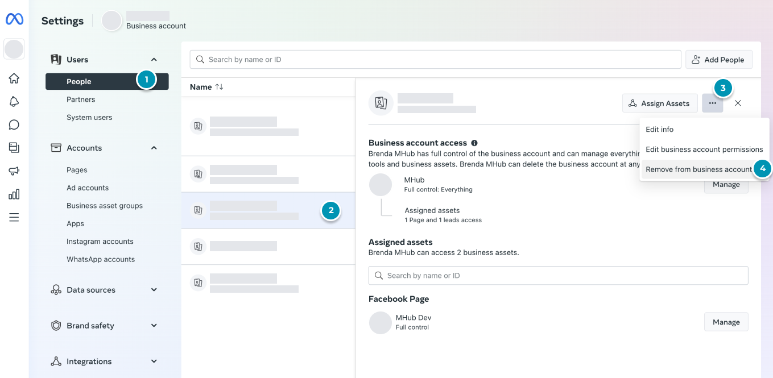Expand the Brand safety chevron

(154, 326)
